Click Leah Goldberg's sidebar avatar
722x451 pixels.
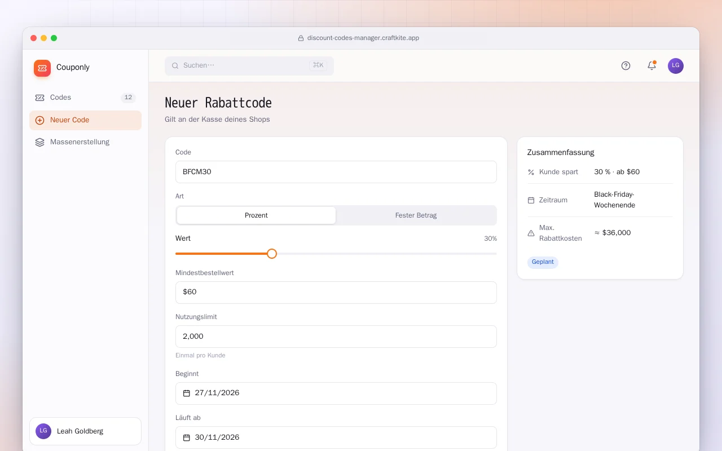click(43, 431)
